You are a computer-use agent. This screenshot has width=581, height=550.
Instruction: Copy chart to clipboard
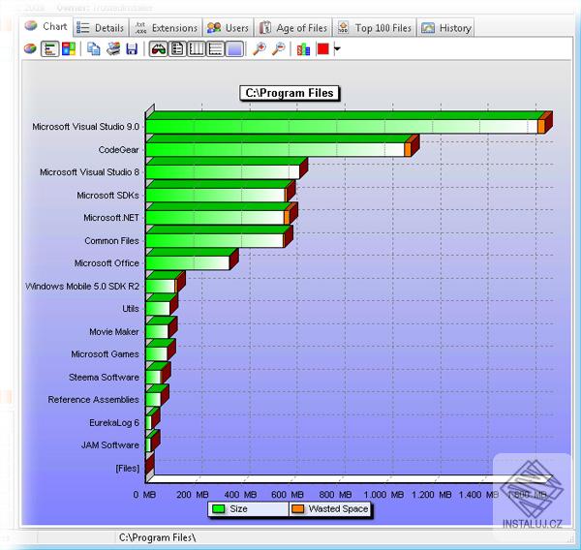[x=93, y=48]
